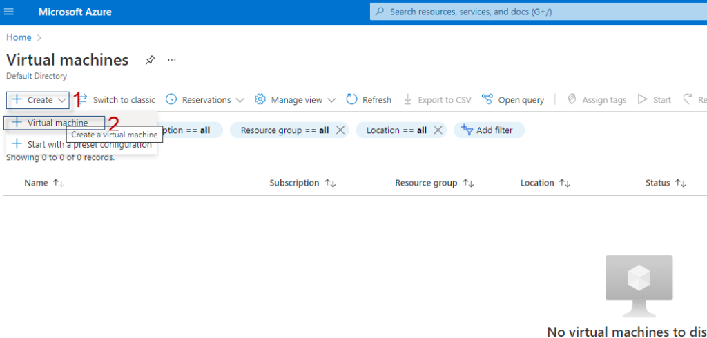Click the Assign tags icon
The image size is (707, 338).
pyautogui.click(x=572, y=99)
